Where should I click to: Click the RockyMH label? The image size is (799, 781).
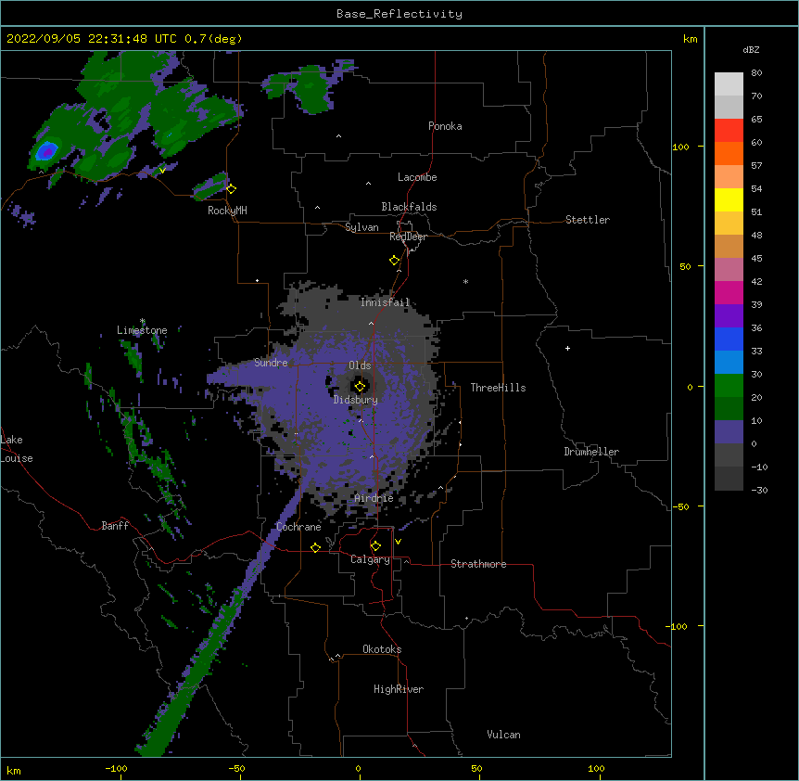coord(227,211)
